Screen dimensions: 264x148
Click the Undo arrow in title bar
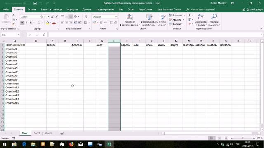tap(41, 3)
